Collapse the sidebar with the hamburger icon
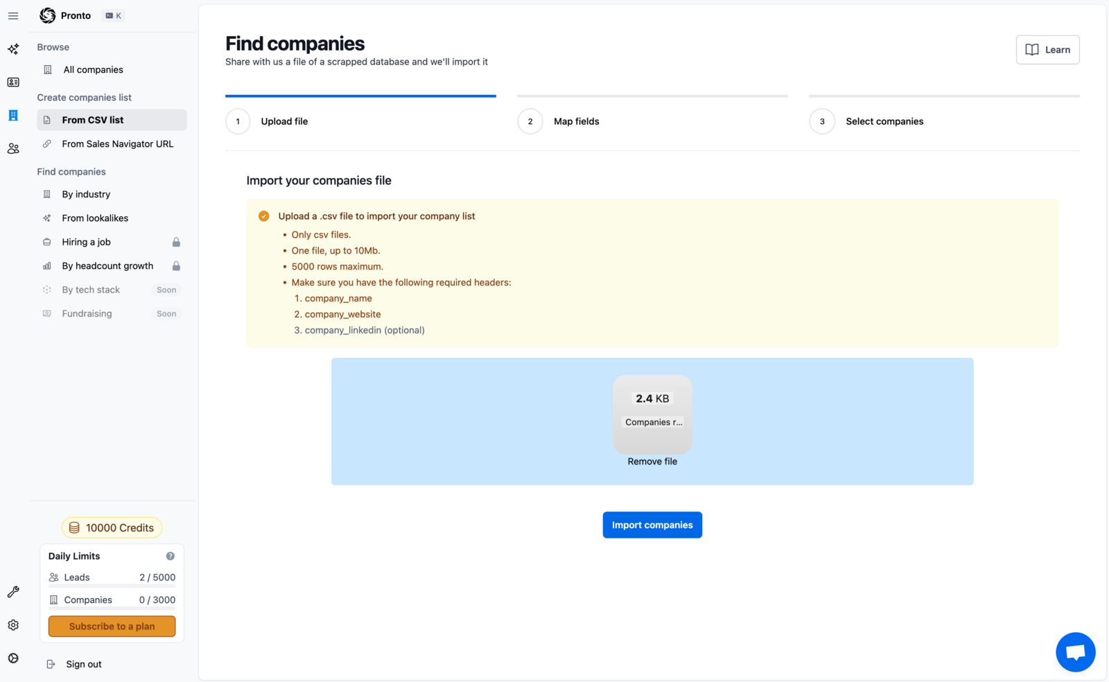 [12, 15]
